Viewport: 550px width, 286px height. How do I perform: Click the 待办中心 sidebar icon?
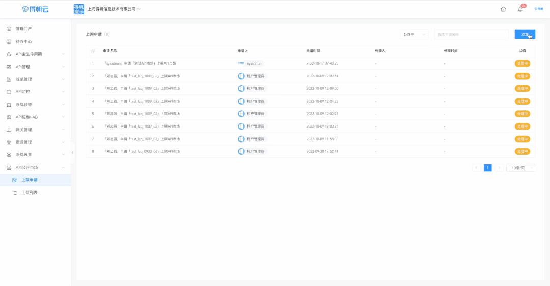[9, 42]
